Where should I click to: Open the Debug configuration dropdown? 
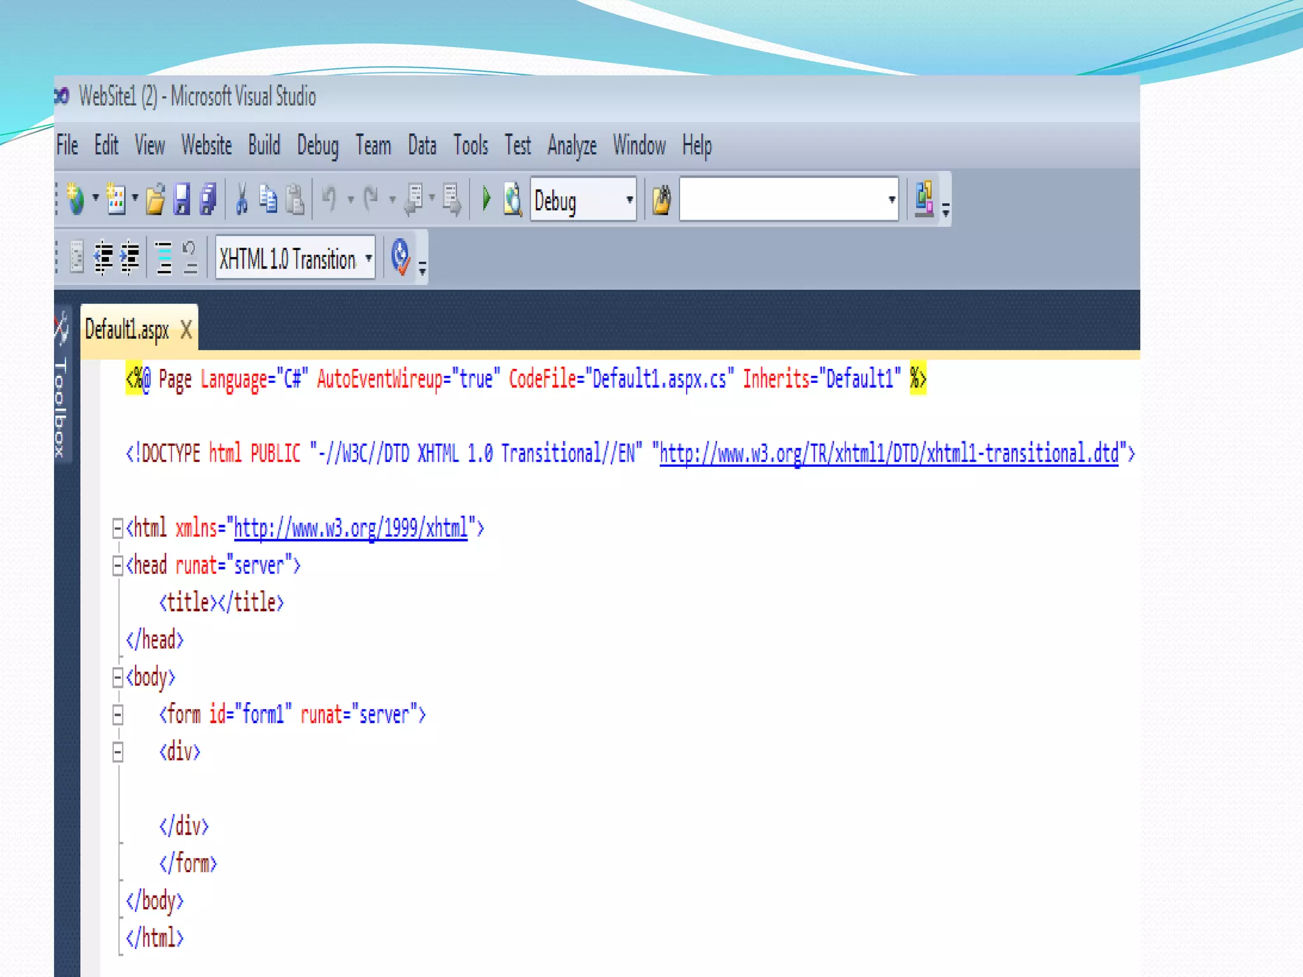click(x=629, y=200)
